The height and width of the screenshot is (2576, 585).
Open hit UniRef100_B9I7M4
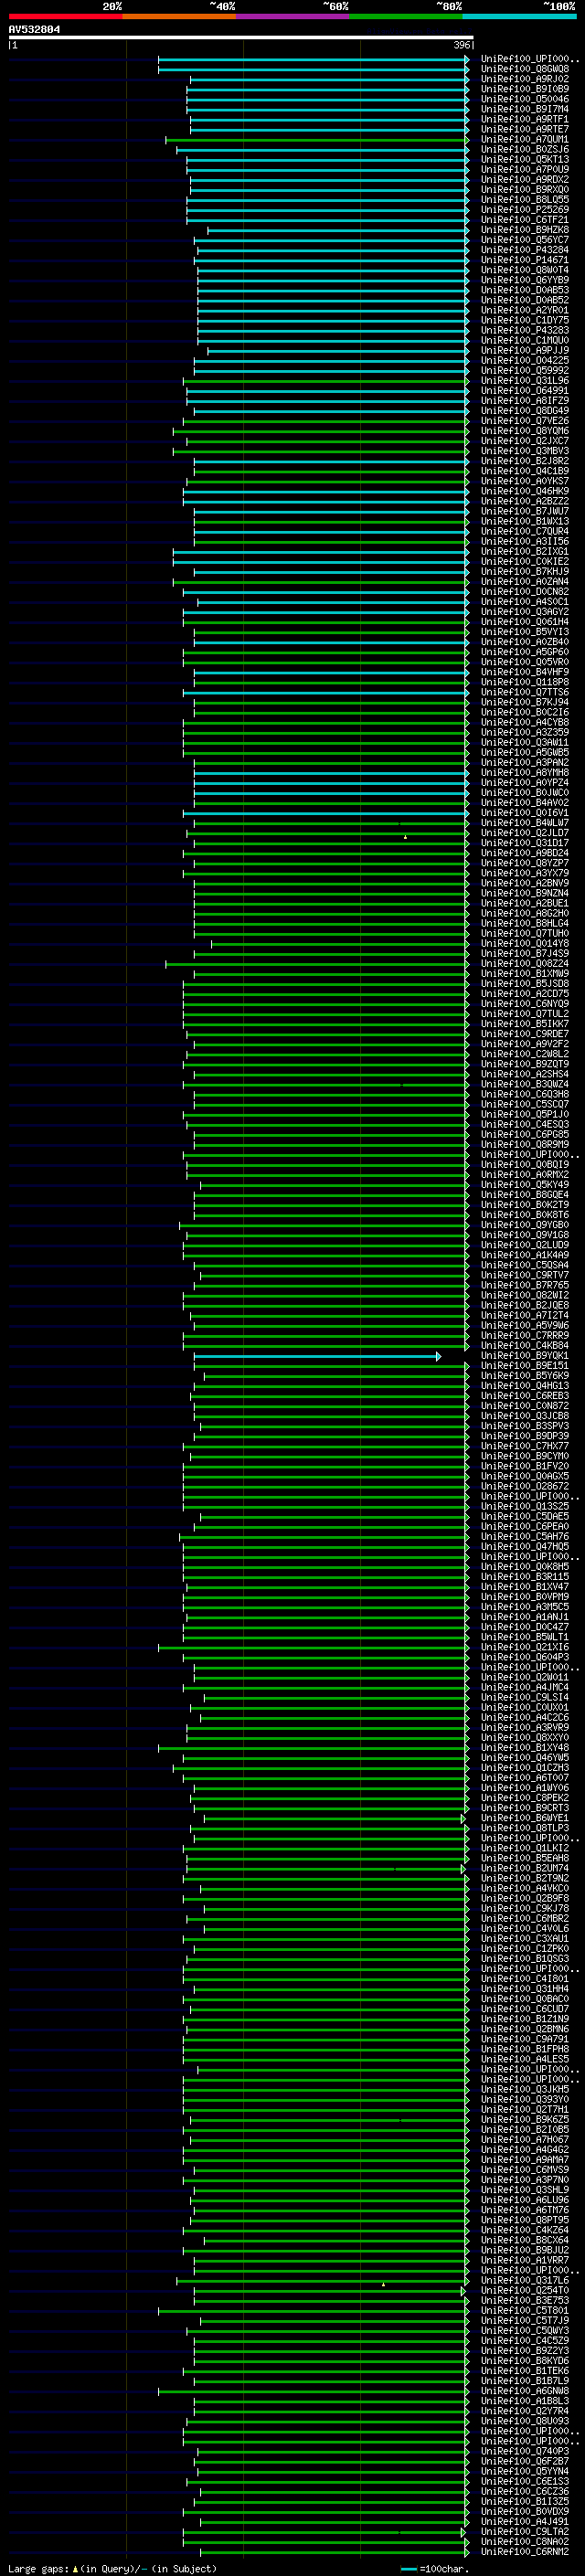524,110
